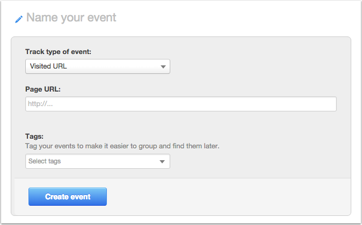Open the "Select tags" dropdown
362x225 pixels.
tap(98, 161)
